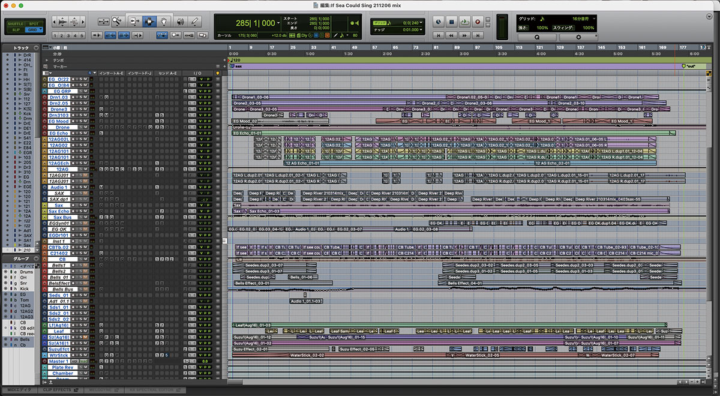Toggle GRID edit mode
720x396 pixels.
coord(34,29)
